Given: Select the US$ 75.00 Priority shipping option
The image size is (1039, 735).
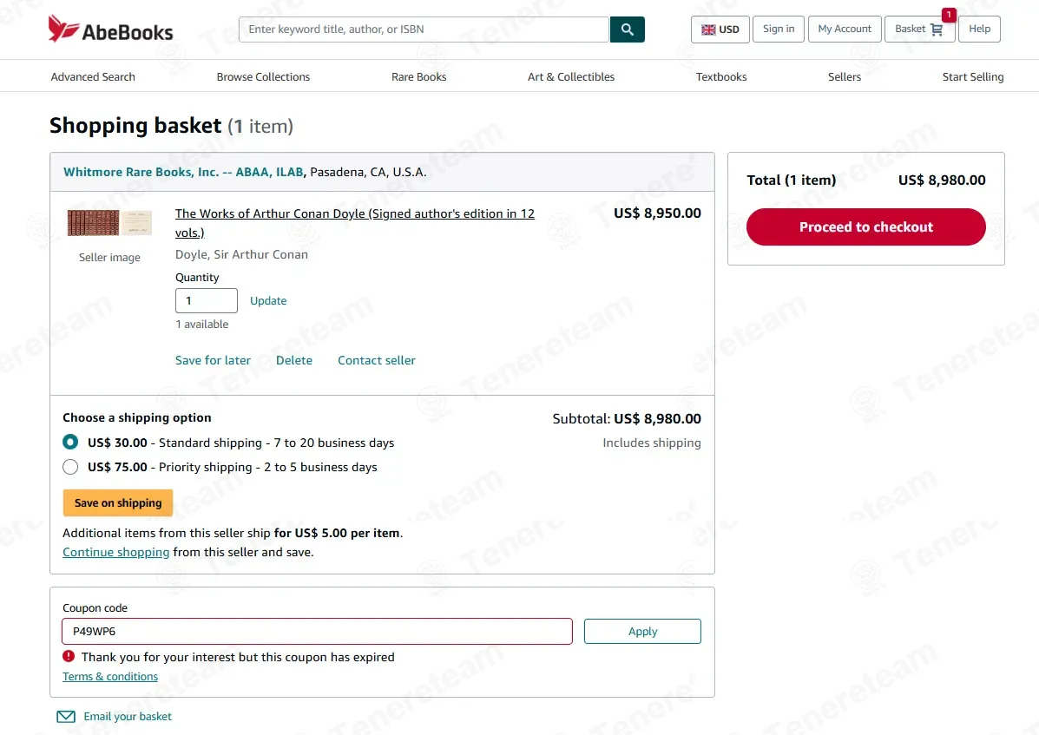Looking at the screenshot, I should pyautogui.click(x=70, y=467).
